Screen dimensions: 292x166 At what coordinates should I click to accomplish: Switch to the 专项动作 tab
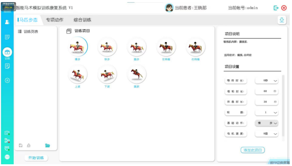tap(55, 20)
